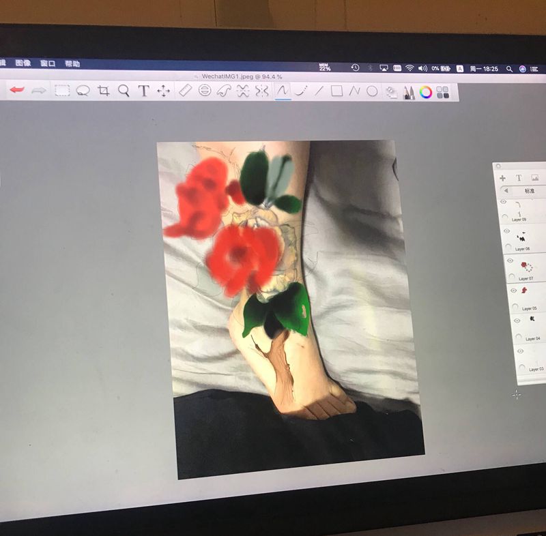Add a new layer with plus button
This screenshot has width=546, height=536.
pyautogui.click(x=503, y=177)
